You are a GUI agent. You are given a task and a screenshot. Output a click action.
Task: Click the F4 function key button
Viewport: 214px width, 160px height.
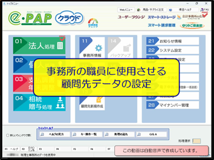pos(63,149)
